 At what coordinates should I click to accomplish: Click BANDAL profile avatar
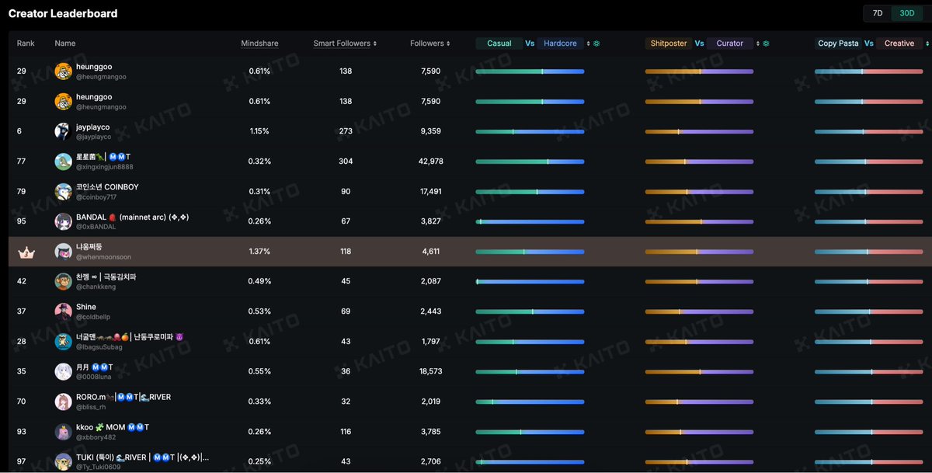(64, 221)
